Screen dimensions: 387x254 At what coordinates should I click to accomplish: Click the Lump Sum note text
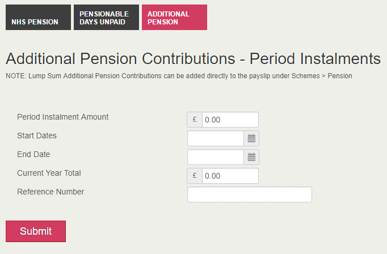(179, 76)
